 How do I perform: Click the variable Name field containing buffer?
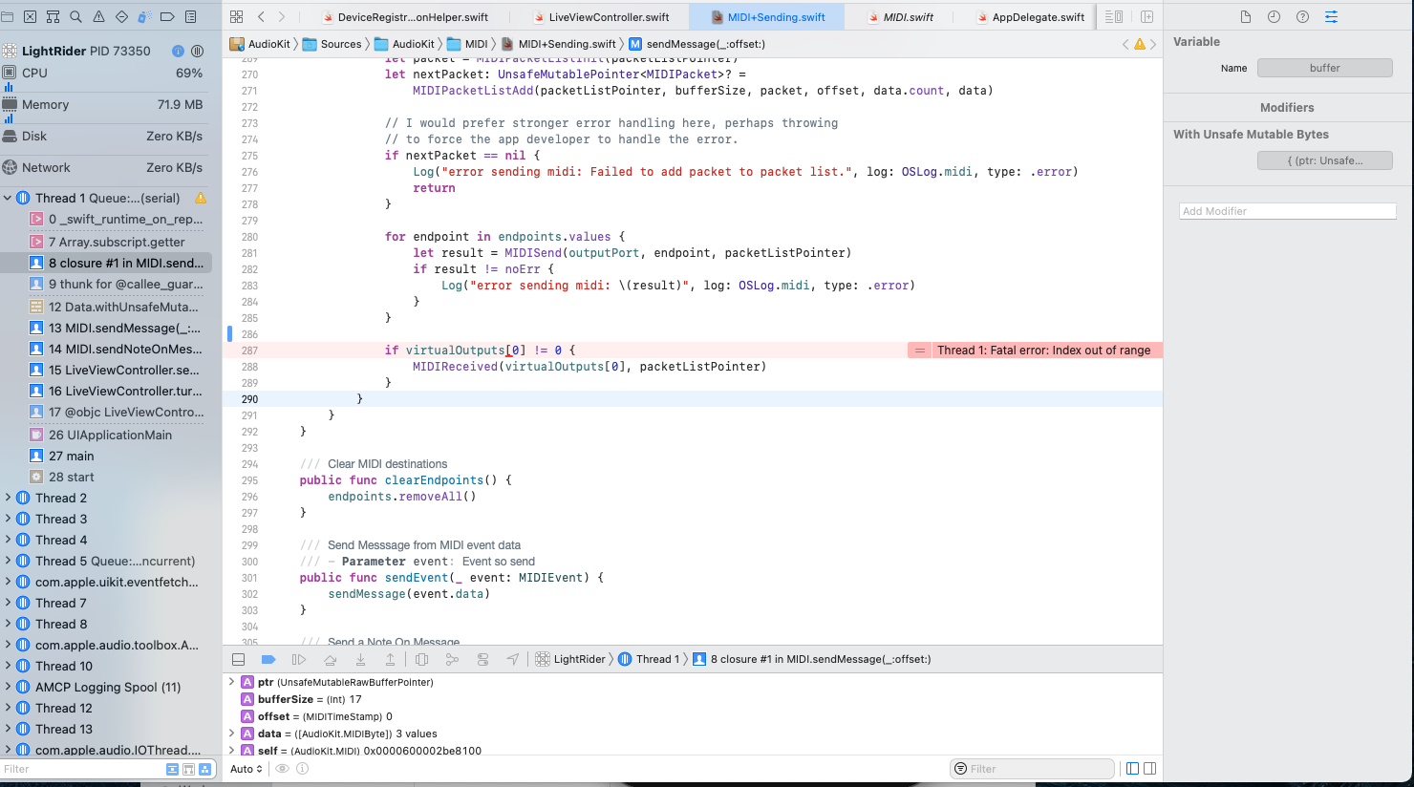coord(1324,67)
